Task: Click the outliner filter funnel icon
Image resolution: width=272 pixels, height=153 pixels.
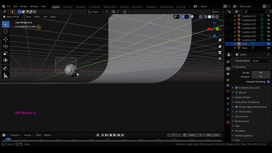Action: (270, 11)
